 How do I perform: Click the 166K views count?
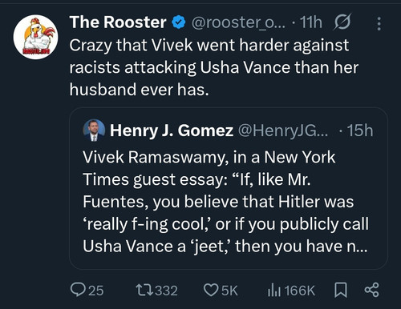point(300,291)
